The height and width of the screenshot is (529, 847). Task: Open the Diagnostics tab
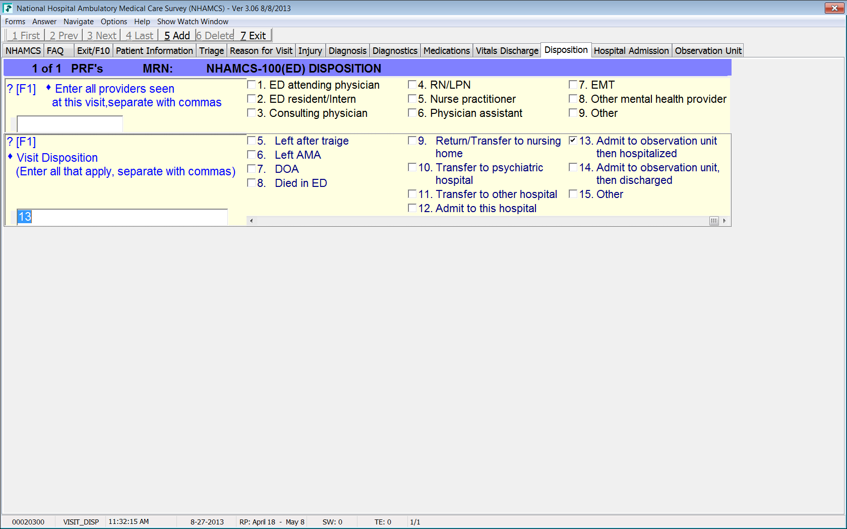tap(395, 50)
